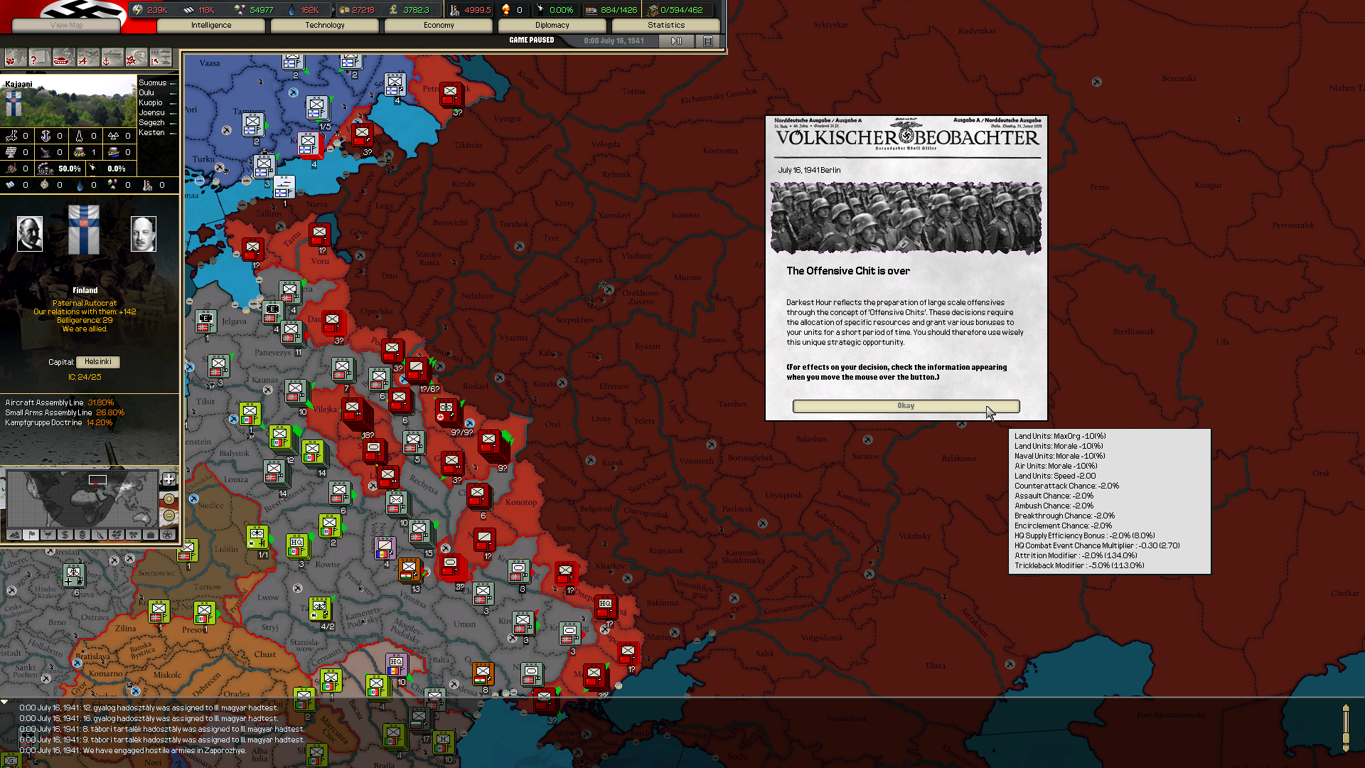The height and width of the screenshot is (768, 1365).
Task: Open the Diplomacy tab
Action: point(552,25)
